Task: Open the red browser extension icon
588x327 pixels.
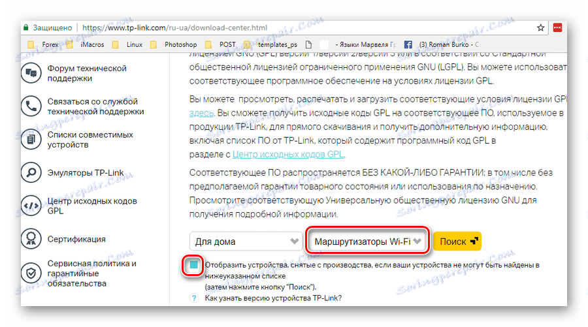Action: (x=558, y=27)
